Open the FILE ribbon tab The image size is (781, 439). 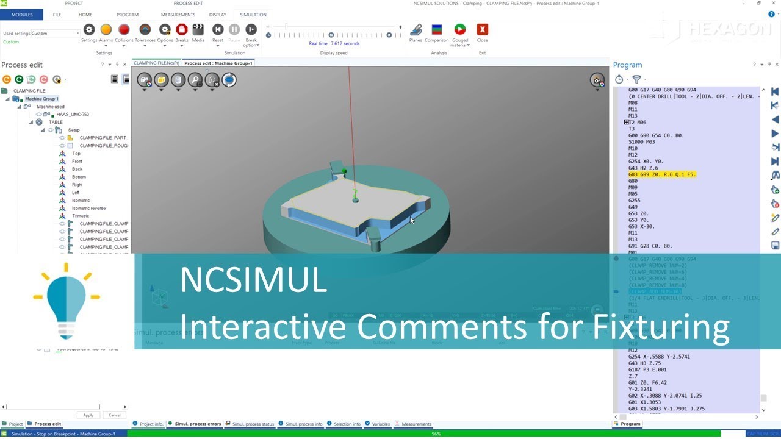coord(57,15)
